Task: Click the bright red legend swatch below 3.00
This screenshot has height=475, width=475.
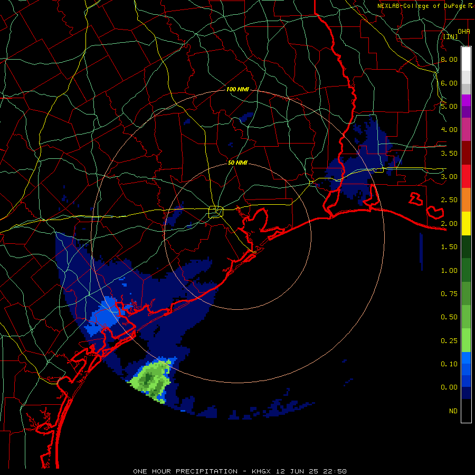Action: pos(466,176)
